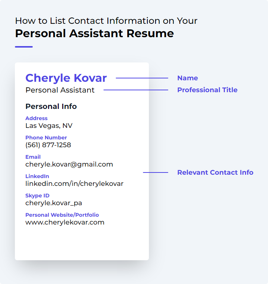Open linkedin.com/in/cherylekovar link
This screenshot has height=284, width=268.
click(74, 184)
